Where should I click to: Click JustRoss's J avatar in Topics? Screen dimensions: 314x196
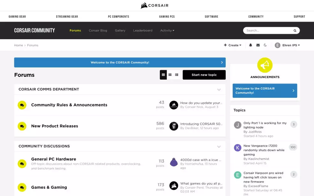pyautogui.click(x=237, y=125)
